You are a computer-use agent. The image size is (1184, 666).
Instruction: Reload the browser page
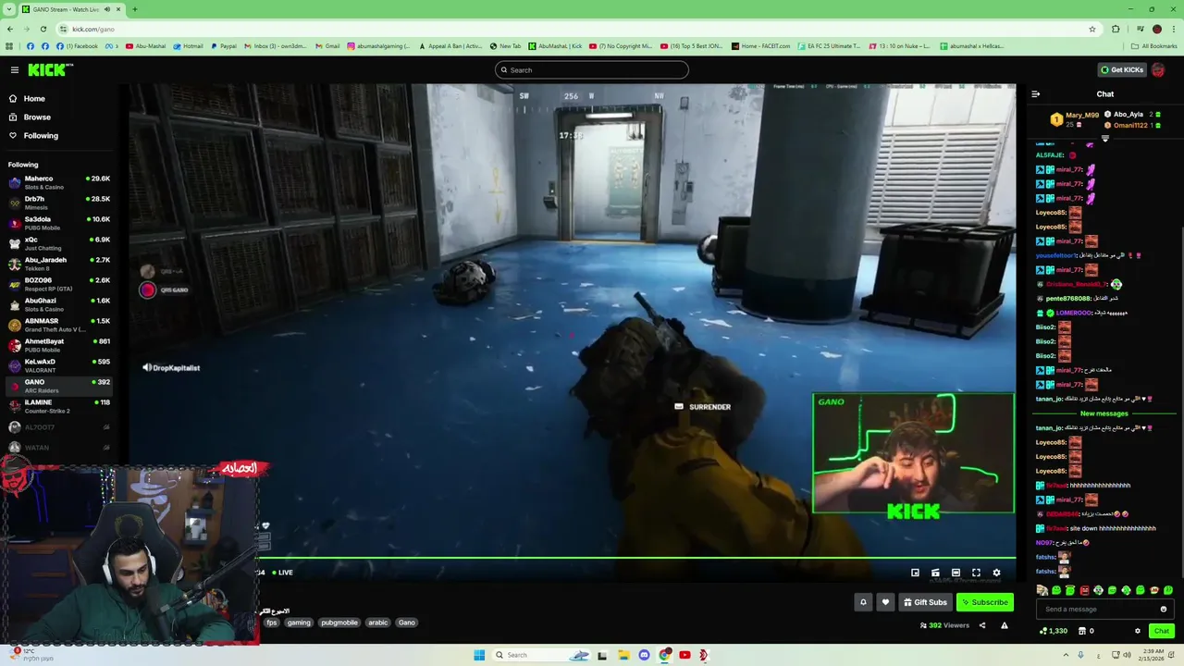43,29
